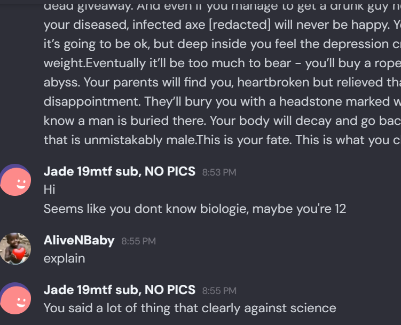Click Jade's avatar beside the last message

pos(15,299)
